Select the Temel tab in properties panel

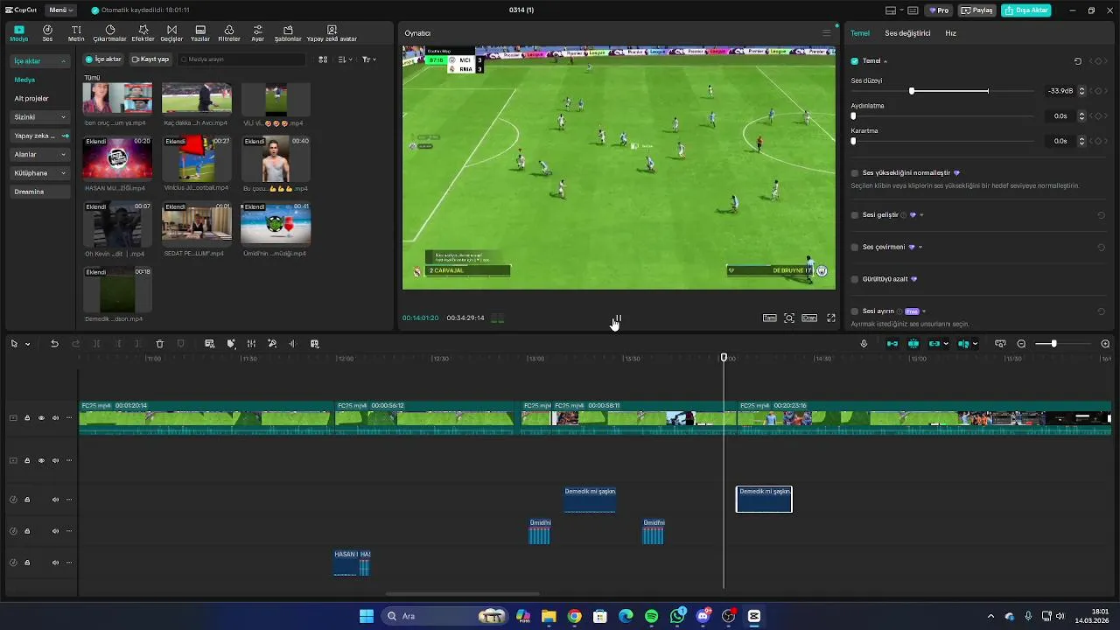pyautogui.click(x=860, y=33)
